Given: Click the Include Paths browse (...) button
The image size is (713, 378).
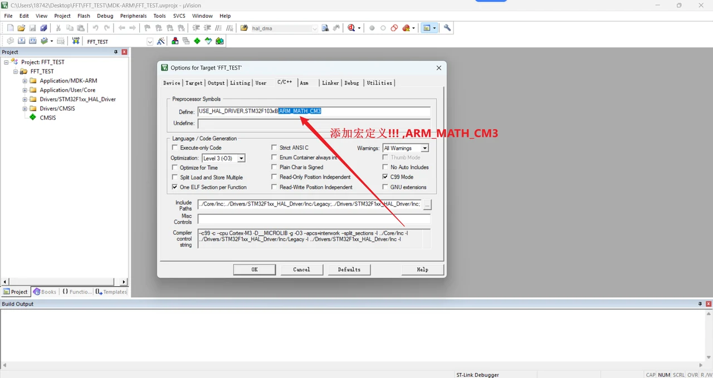Looking at the screenshot, I should click(427, 204).
